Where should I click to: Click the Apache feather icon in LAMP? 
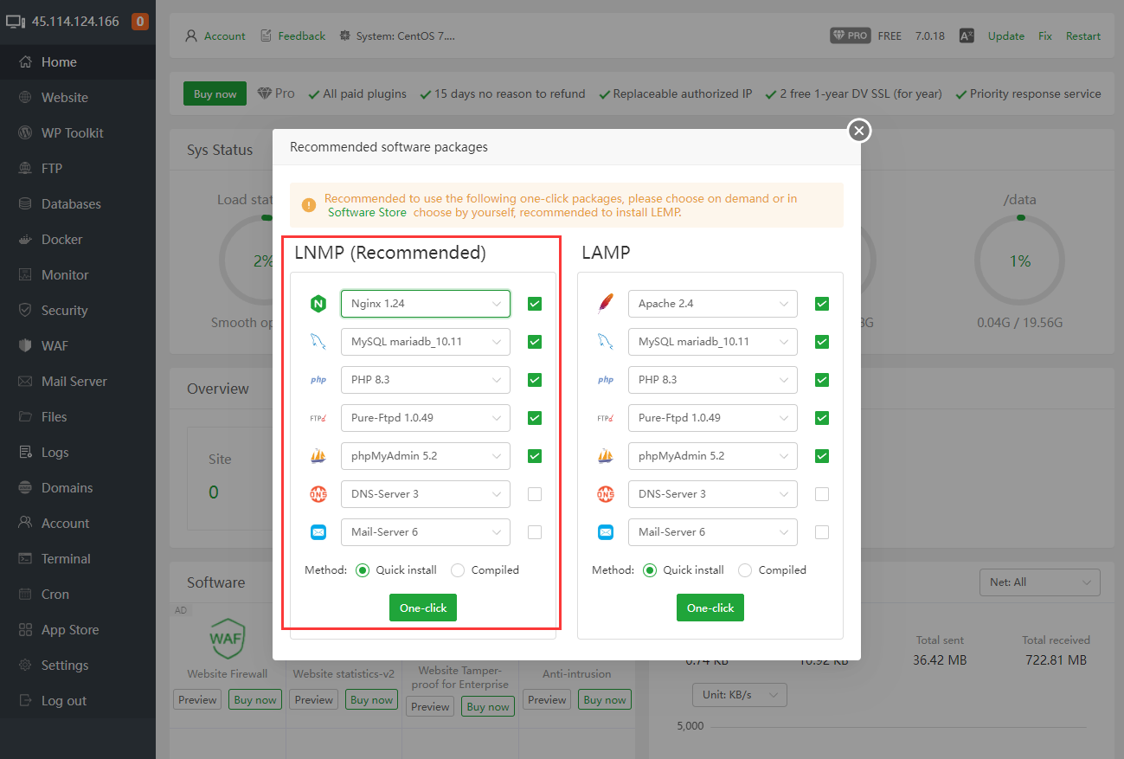click(x=606, y=304)
